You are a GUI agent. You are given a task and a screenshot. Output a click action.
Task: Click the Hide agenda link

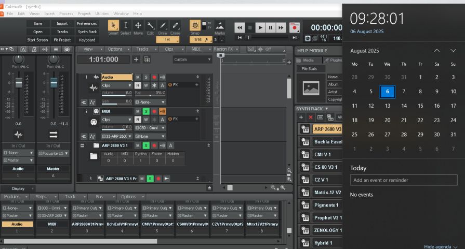(x=441, y=246)
